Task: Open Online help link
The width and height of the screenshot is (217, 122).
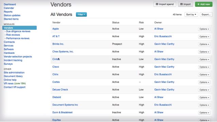Action: (x=10, y=80)
